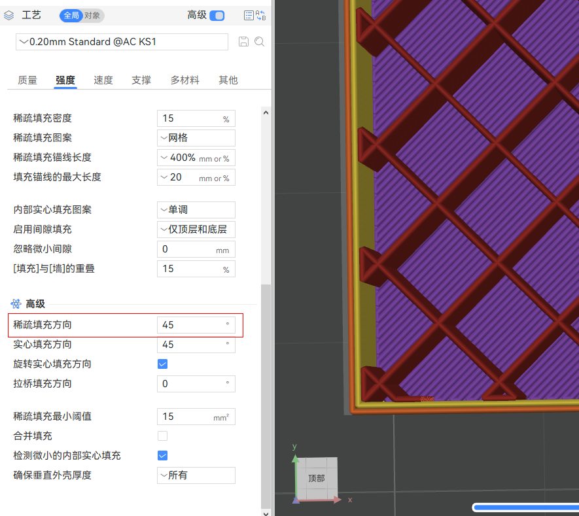This screenshot has height=516, width=579.
Task: Toggle the 旋转实心填充方向 checkbox
Action: coord(162,364)
